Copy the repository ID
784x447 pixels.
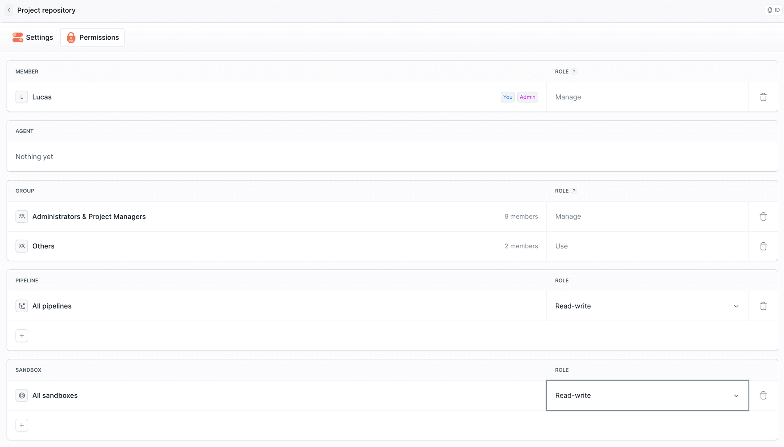(773, 10)
